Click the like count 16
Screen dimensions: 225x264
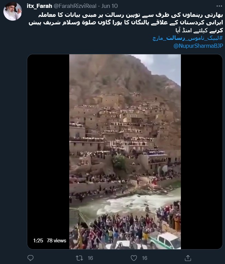coord(145,258)
